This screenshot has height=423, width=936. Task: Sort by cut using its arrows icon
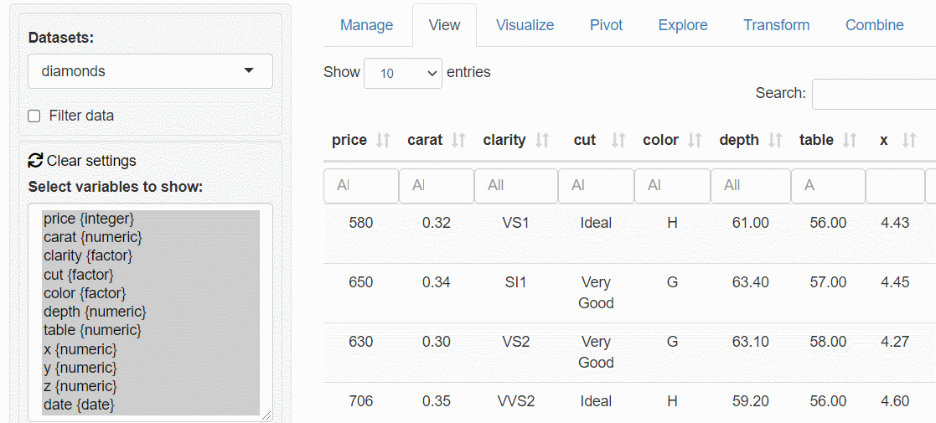click(x=618, y=141)
